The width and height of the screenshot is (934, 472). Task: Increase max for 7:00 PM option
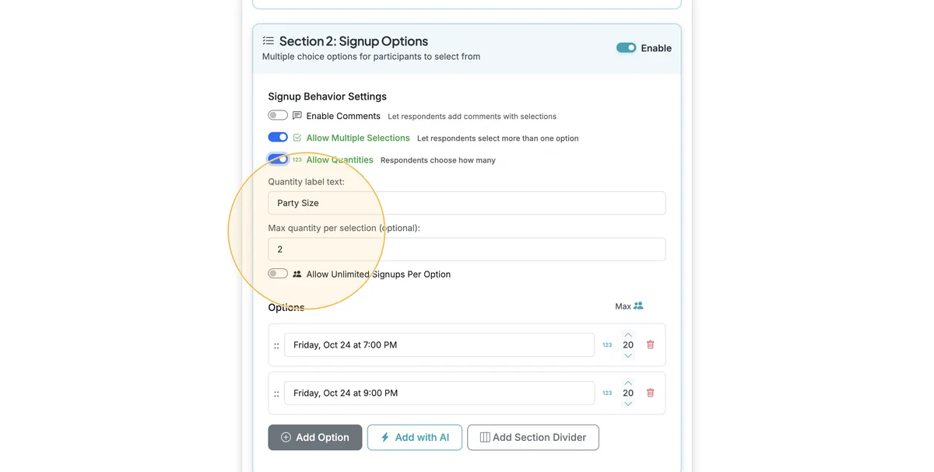coord(628,334)
